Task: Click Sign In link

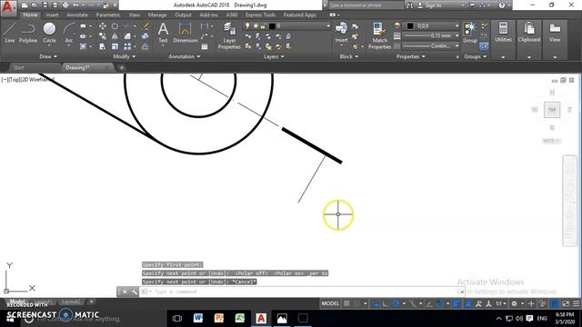Action: tap(433, 5)
